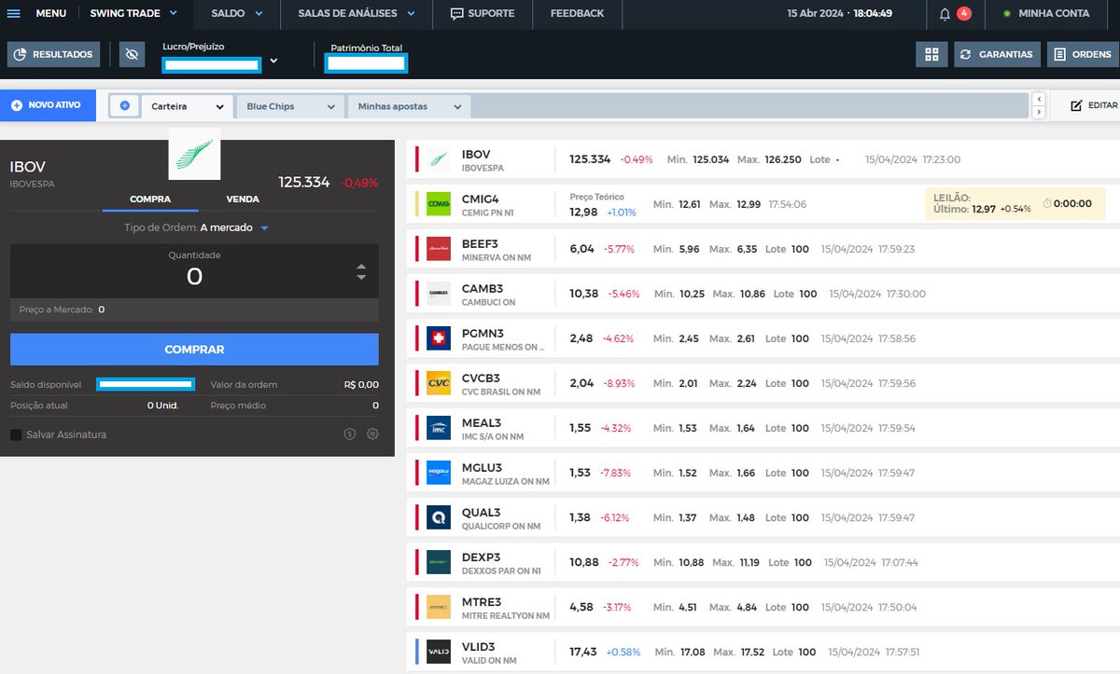Increase Quantidade with up arrow
Screen dimensions: 1120x674
click(x=362, y=267)
